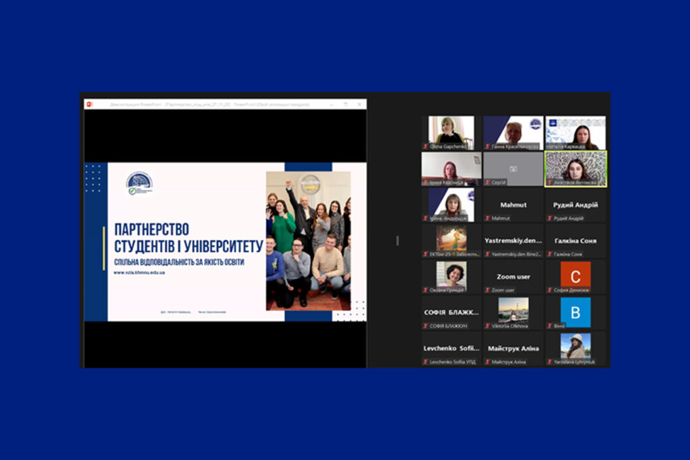The height and width of the screenshot is (460, 690).
Task: Select the Yastremskiy.den participant tile
Action: 513,240
